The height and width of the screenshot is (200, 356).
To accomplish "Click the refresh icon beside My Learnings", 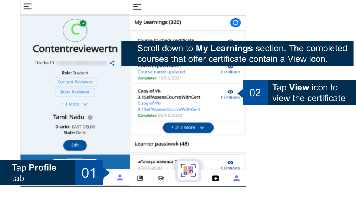I will click(x=235, y=23).
